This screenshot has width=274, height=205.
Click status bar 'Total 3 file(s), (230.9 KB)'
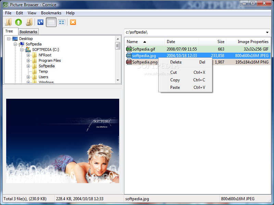point(25,199)
